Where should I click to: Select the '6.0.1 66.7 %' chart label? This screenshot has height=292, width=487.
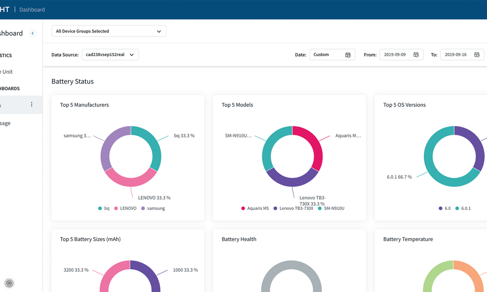399,177
